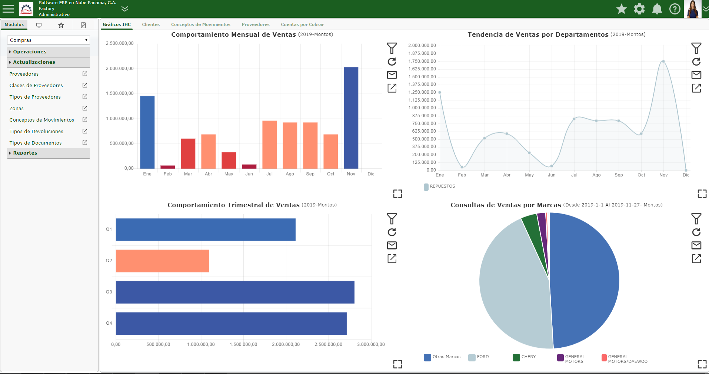Switch to Cuentas por Cobrar tab
The width and height of the screenshot is (709, 374).
[302, 24]
